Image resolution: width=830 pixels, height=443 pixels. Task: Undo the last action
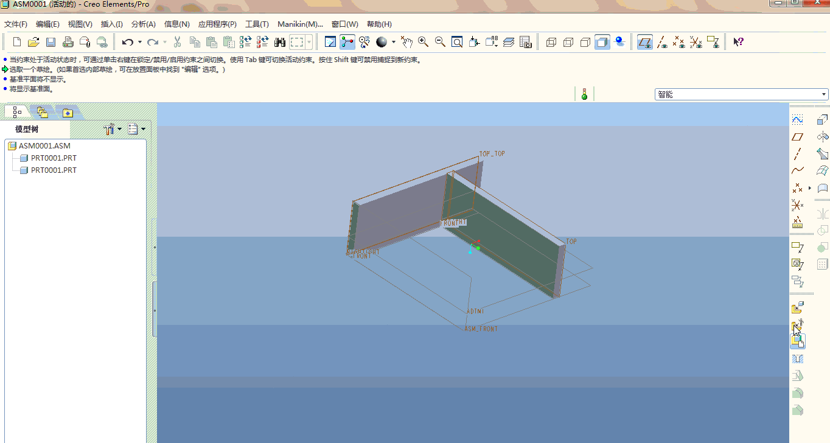point(127,42)
